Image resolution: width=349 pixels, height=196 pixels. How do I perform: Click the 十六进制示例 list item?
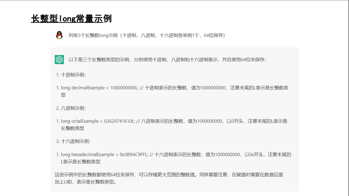tap(74, 141)
